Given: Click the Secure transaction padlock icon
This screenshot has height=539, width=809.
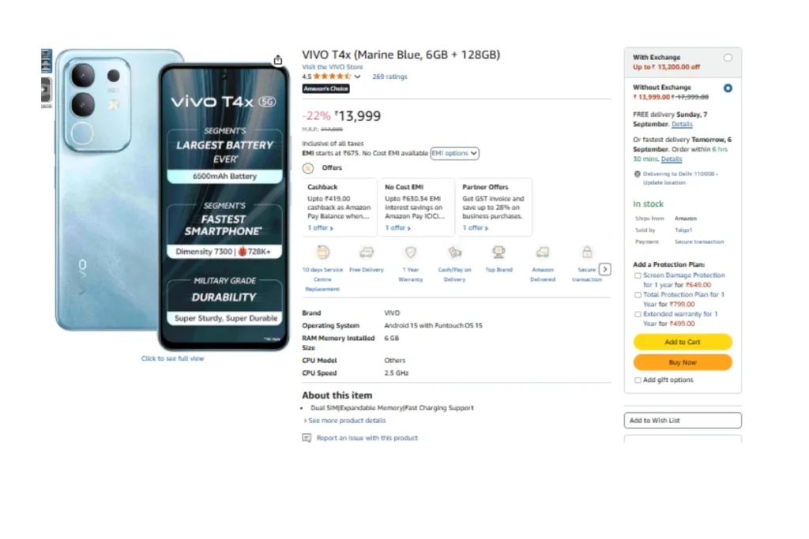Looking at the screenshot, I should [x=587, y=253].
